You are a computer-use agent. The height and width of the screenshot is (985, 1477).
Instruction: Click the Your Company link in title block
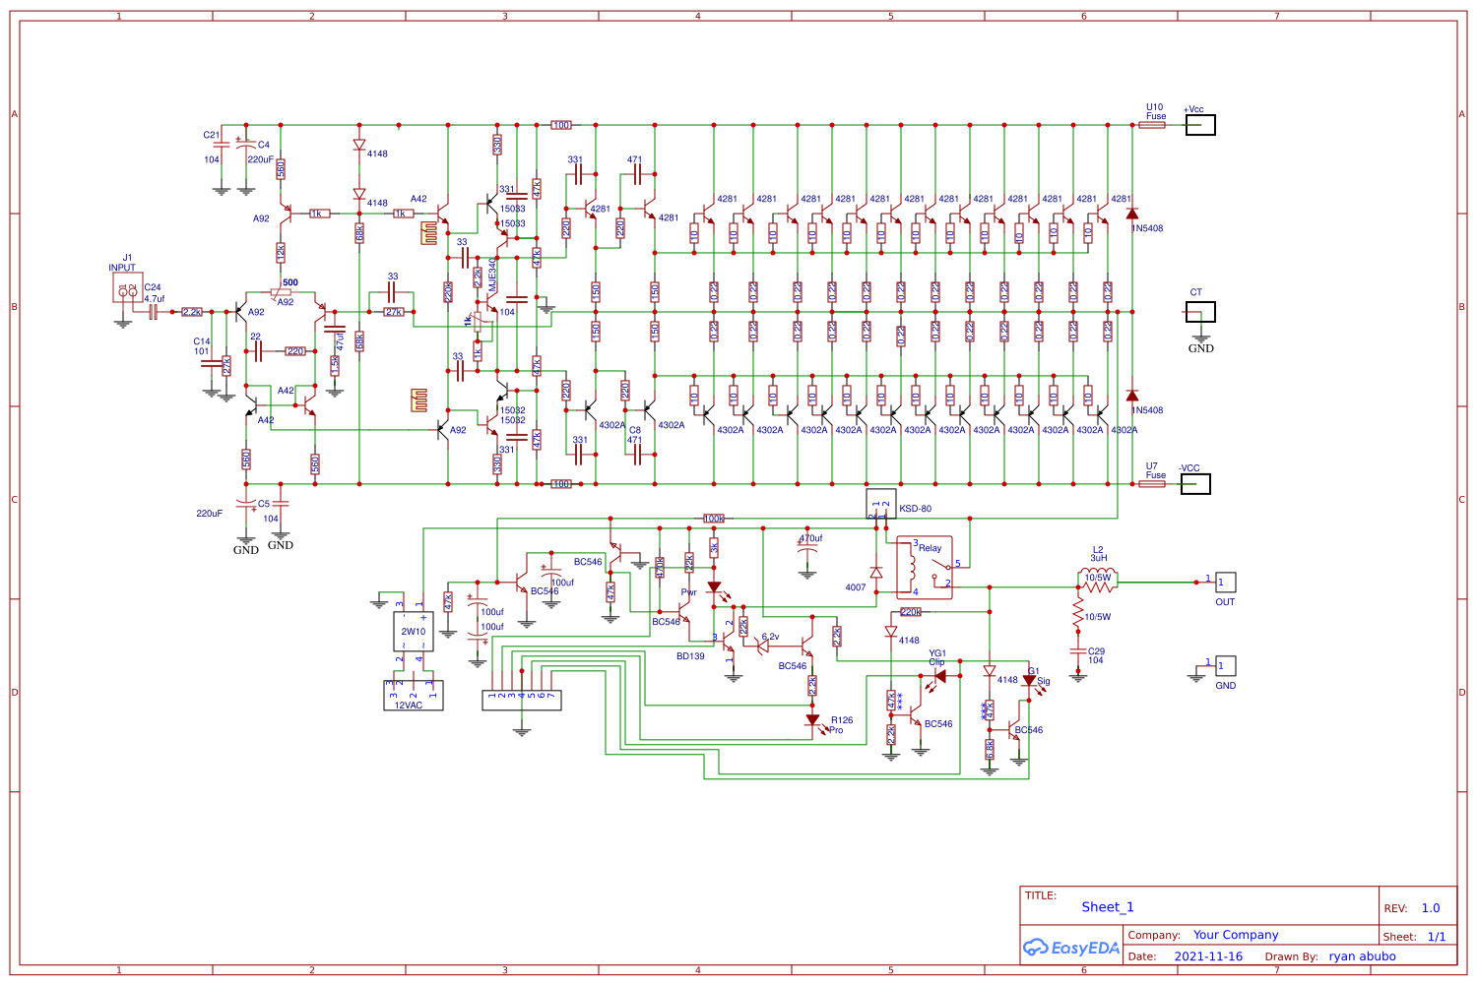[1235, 935]
